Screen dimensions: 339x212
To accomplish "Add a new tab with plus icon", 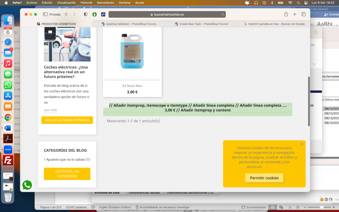I will (x=295, y=14).
